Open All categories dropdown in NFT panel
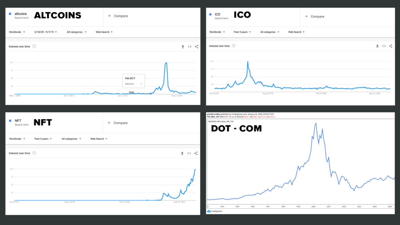Image resolution: width=400 pixels, height=225 pixels. coord(71,139)
